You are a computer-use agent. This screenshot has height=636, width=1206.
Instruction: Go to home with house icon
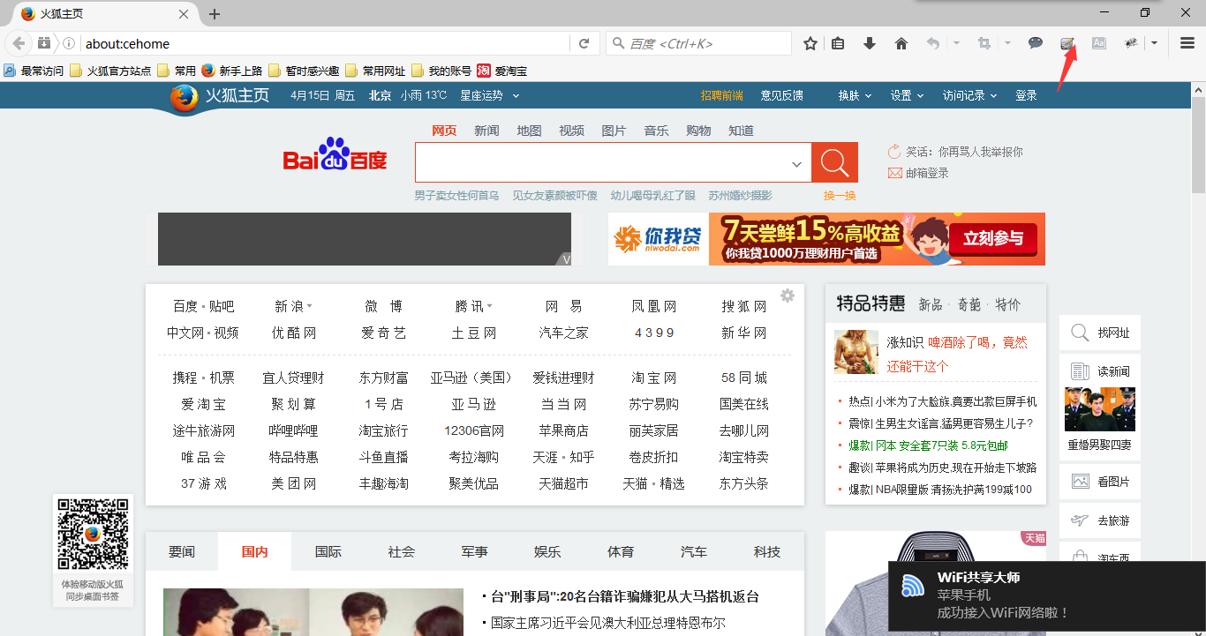pos(901,43)
